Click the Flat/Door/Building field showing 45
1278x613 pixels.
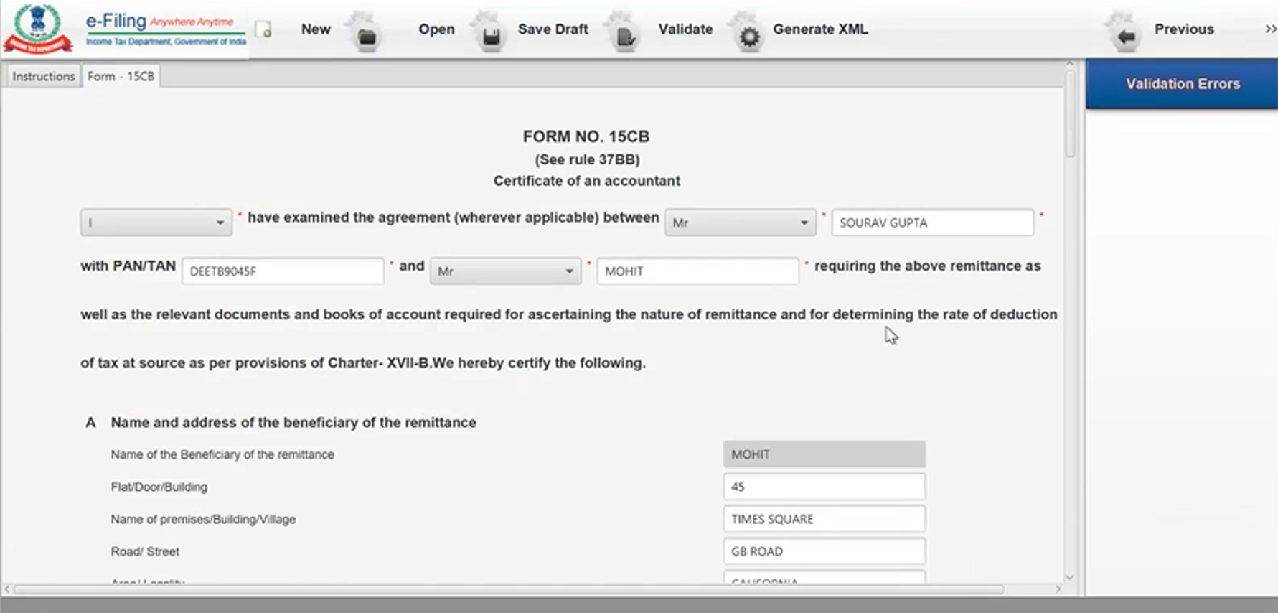pos(824,487)
